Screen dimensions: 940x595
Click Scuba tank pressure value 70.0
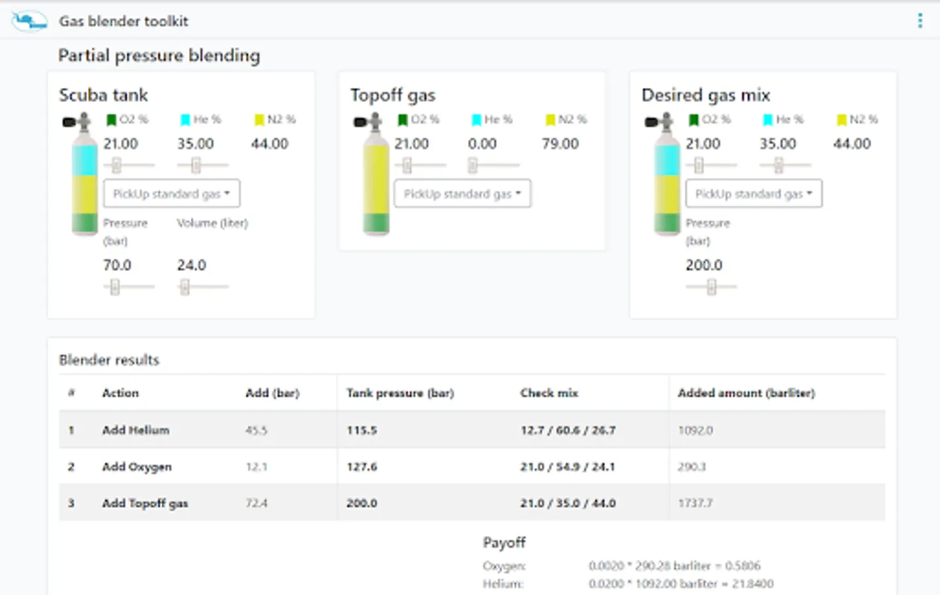tap(117, 265)
